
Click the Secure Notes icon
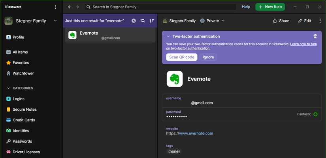(x=8, y=110)
